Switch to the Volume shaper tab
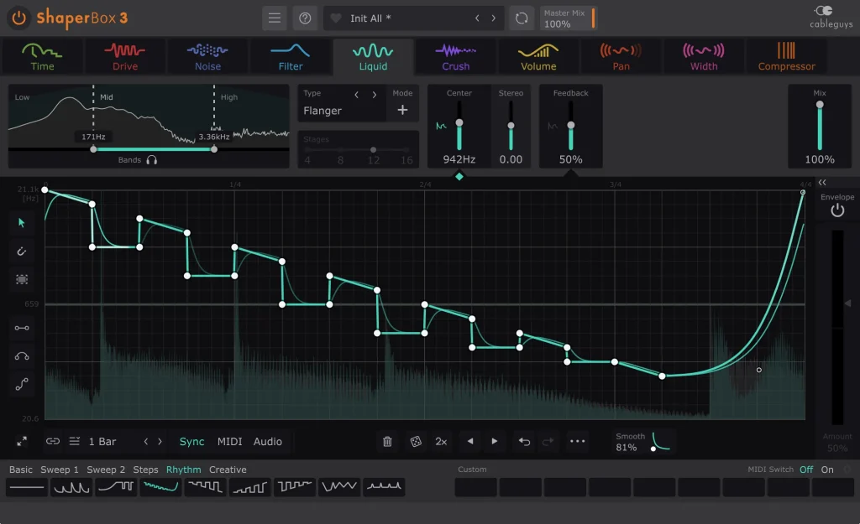860x524 pixels. point(538,57)
